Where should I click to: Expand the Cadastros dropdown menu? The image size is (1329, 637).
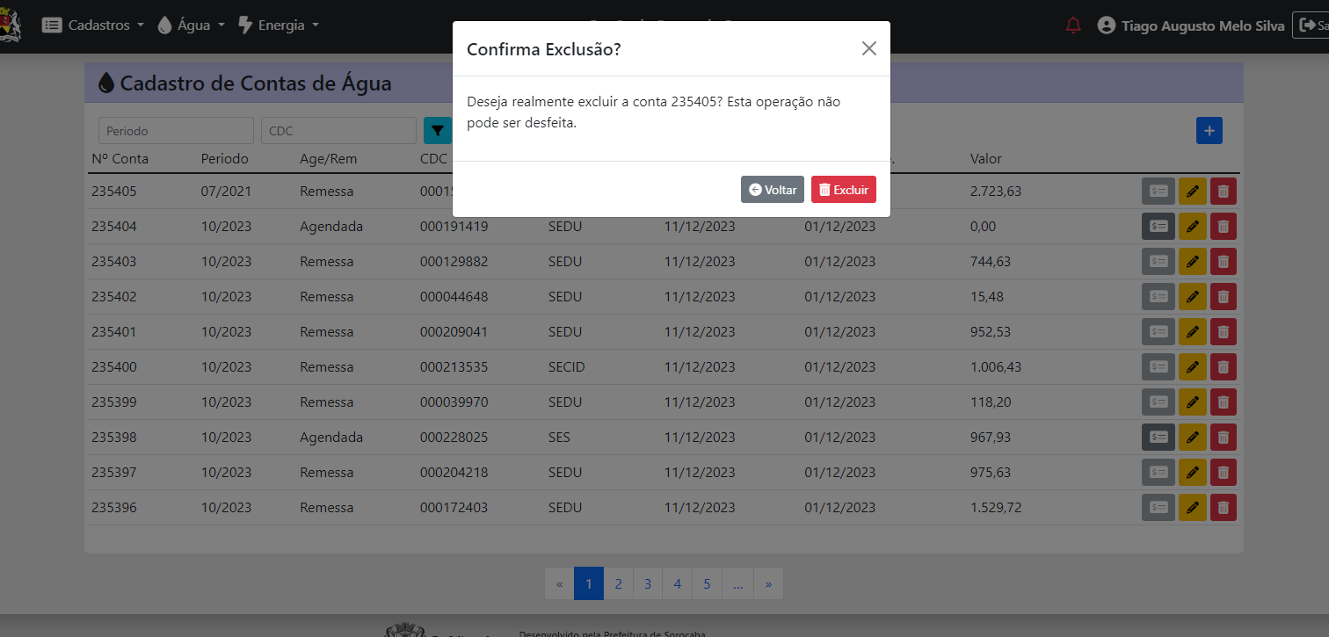[93, 25]
